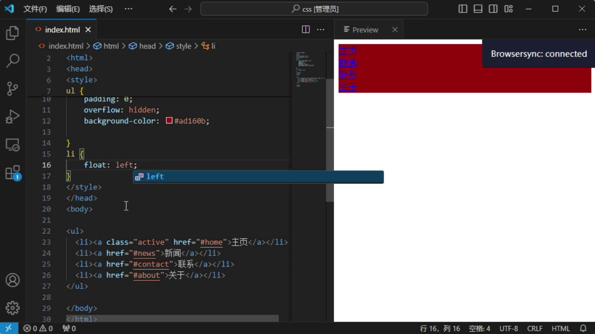Change the CRLF line ending setting
Image resolution: width=595 pixels, height=334 pixels.
[535, 328]
